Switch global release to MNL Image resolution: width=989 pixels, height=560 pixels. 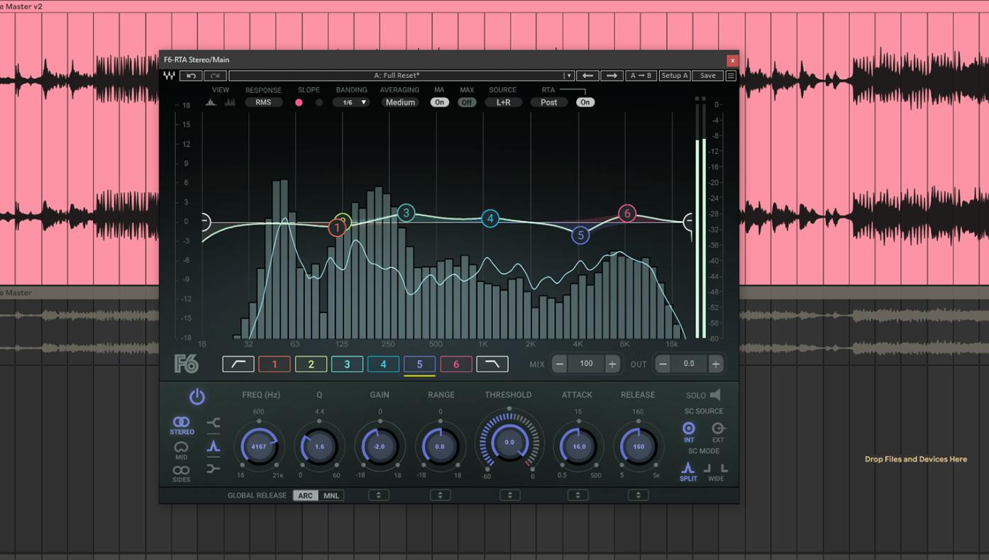coord(331,495)
